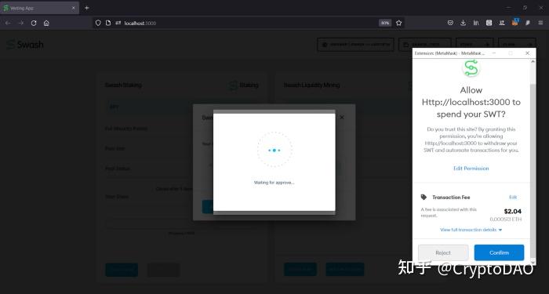Expand View full transaction details

click(x=471, y=230)
